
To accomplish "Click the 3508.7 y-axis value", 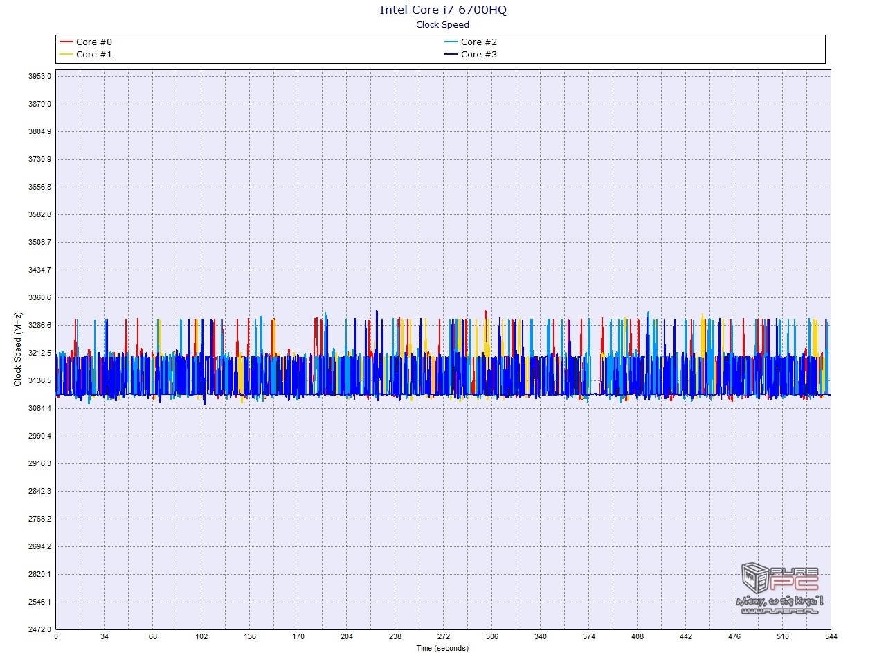I will click(39, 242).
